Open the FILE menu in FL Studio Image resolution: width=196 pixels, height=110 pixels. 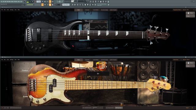2,2
